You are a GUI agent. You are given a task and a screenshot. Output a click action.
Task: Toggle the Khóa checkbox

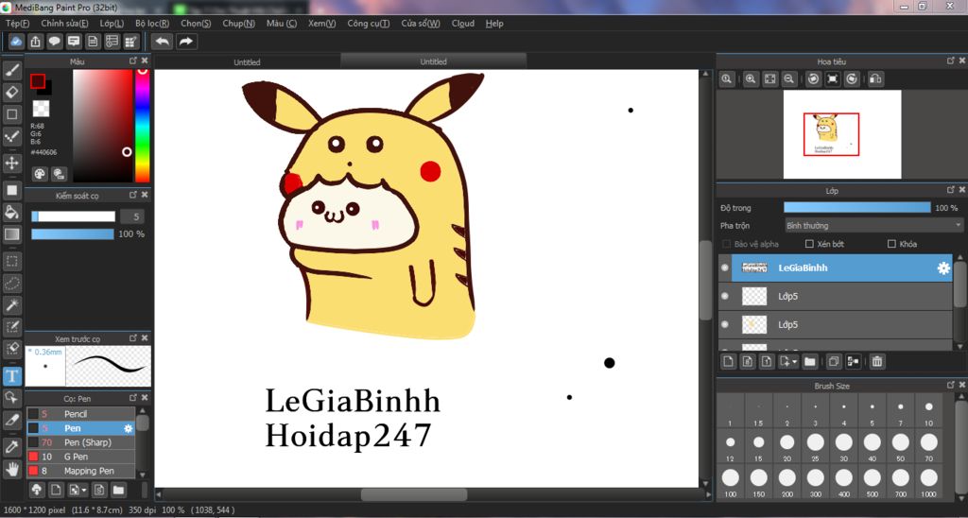click(x=891, y=244)
